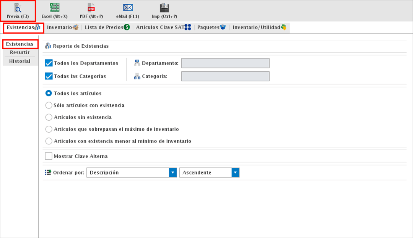This screenshot has width=413, height=238.
Task: Export report to Excel with Alt+X
Action: 54,10
